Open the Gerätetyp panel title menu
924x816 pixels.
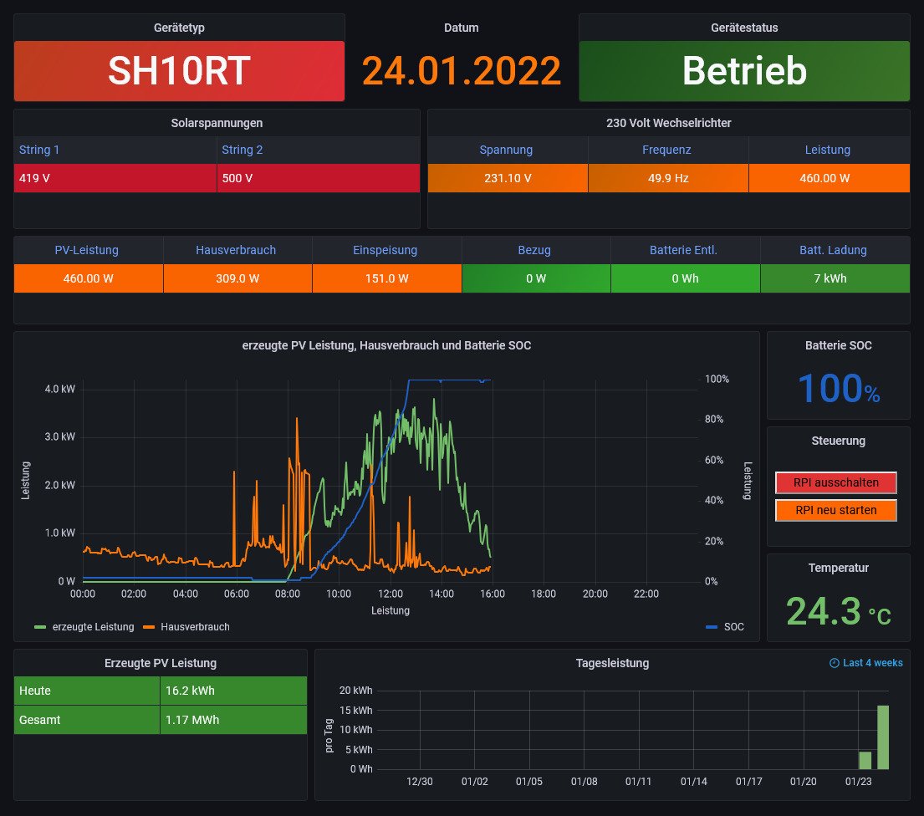coord(179,28)
